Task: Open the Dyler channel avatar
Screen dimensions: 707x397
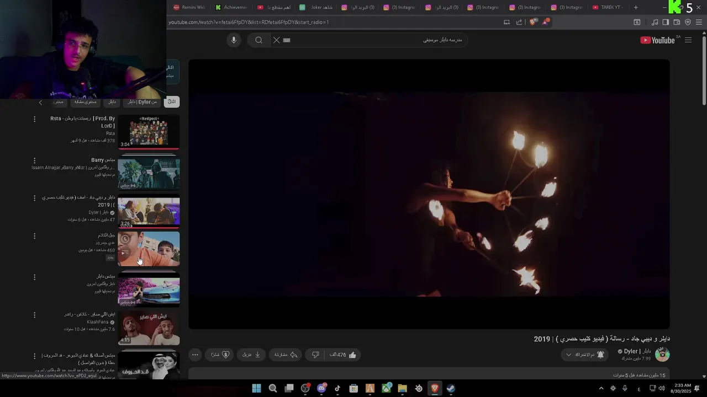Action: (662, 355)
